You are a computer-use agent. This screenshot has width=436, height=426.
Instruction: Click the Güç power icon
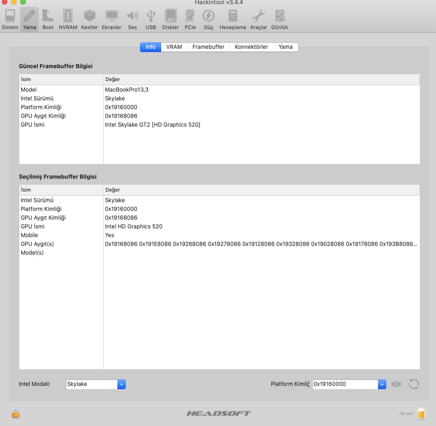tap(209, 19)
